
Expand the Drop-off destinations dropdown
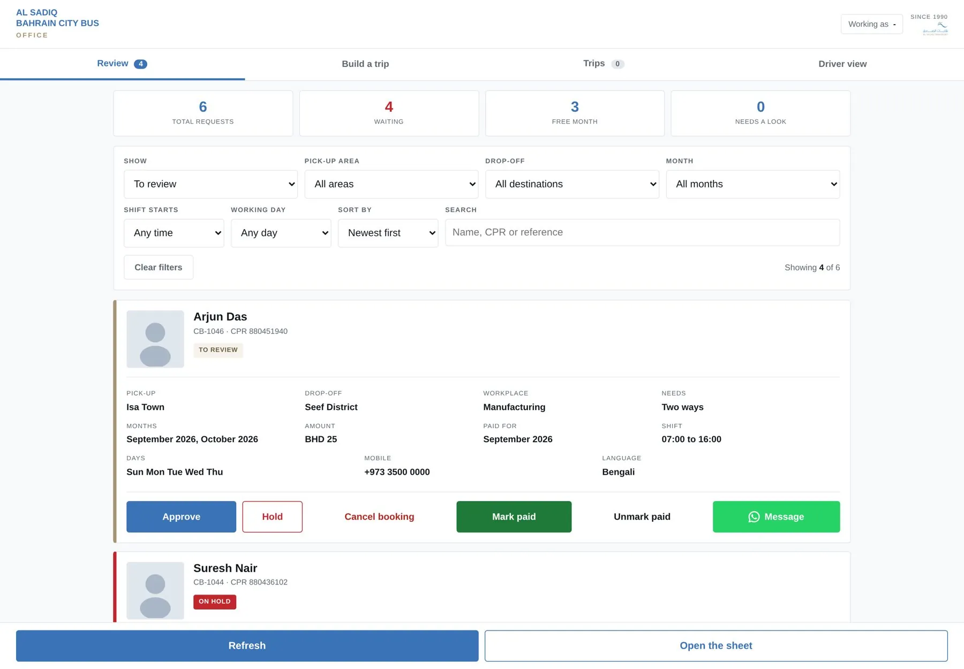click(572, 184)
